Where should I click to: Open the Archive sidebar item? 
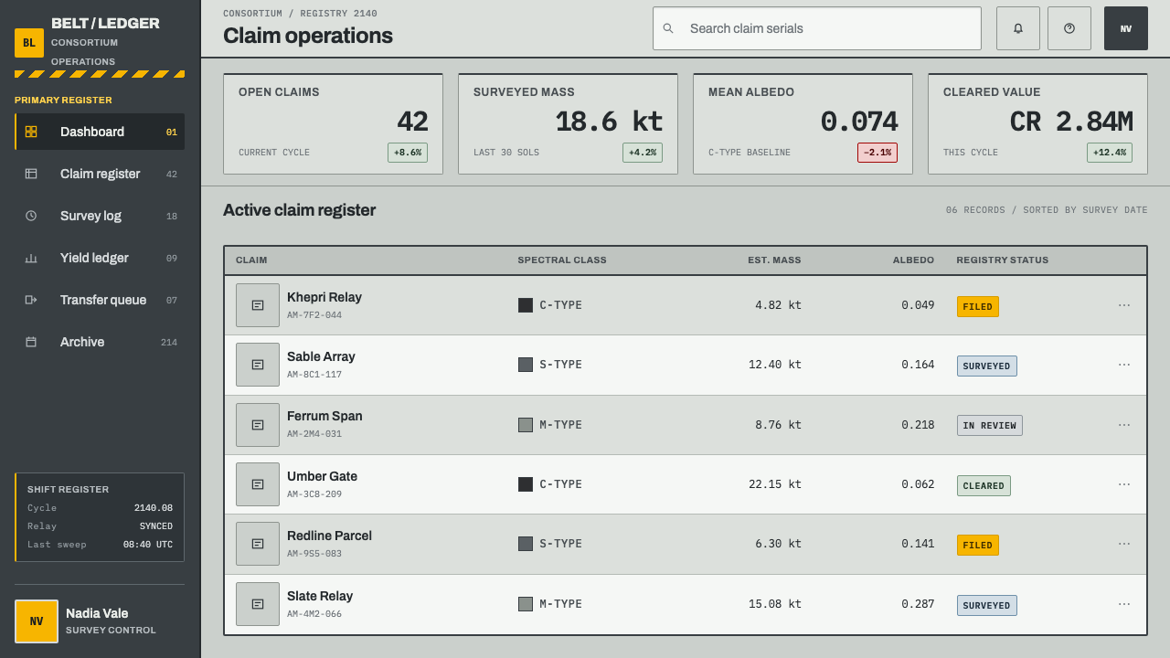tap(100, 342)
